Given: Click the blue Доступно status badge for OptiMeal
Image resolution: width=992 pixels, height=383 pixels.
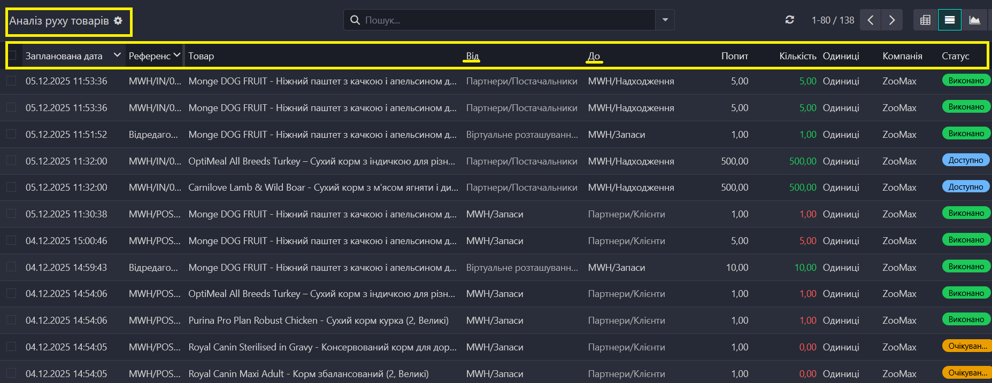Looking at the screenshot, I should pos(966,160).
